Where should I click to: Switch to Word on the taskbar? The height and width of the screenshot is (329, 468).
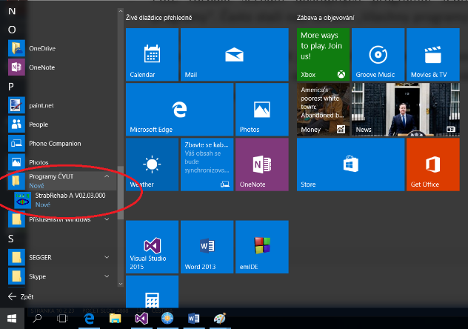pyautogui.click(x=194, y=319)
